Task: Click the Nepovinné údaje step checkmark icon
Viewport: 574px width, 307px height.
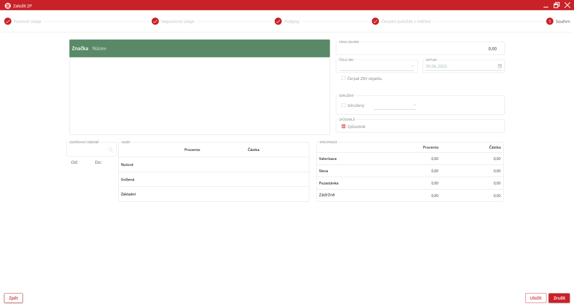Action: [155, 21]
